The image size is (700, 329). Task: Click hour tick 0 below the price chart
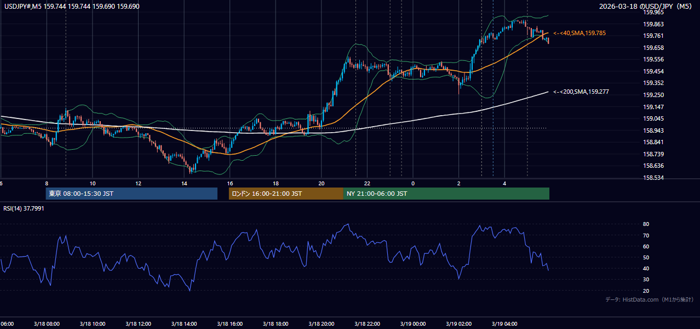[413, 183]
